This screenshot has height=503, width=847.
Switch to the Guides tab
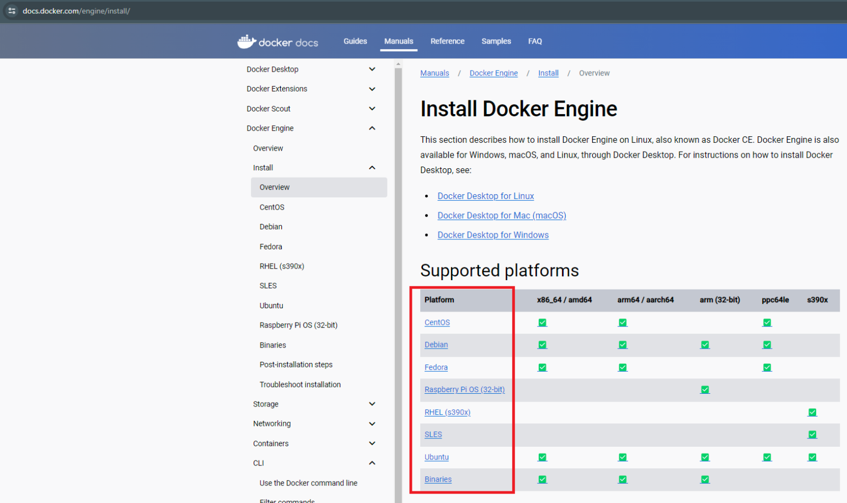coord(355,41)
